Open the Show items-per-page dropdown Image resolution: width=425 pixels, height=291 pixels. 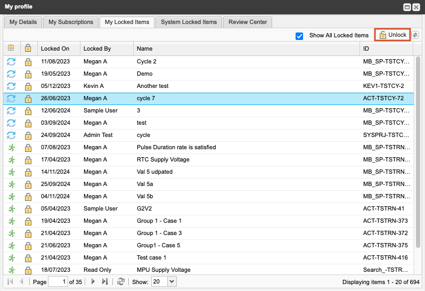point(171,281)
